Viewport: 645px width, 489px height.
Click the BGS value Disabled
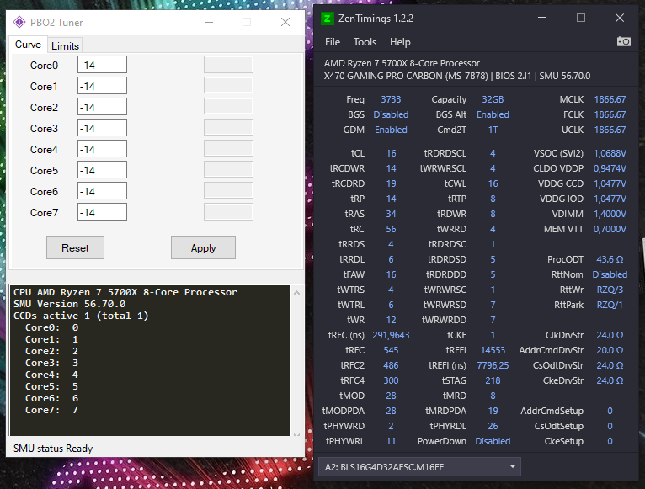[391, 114]
